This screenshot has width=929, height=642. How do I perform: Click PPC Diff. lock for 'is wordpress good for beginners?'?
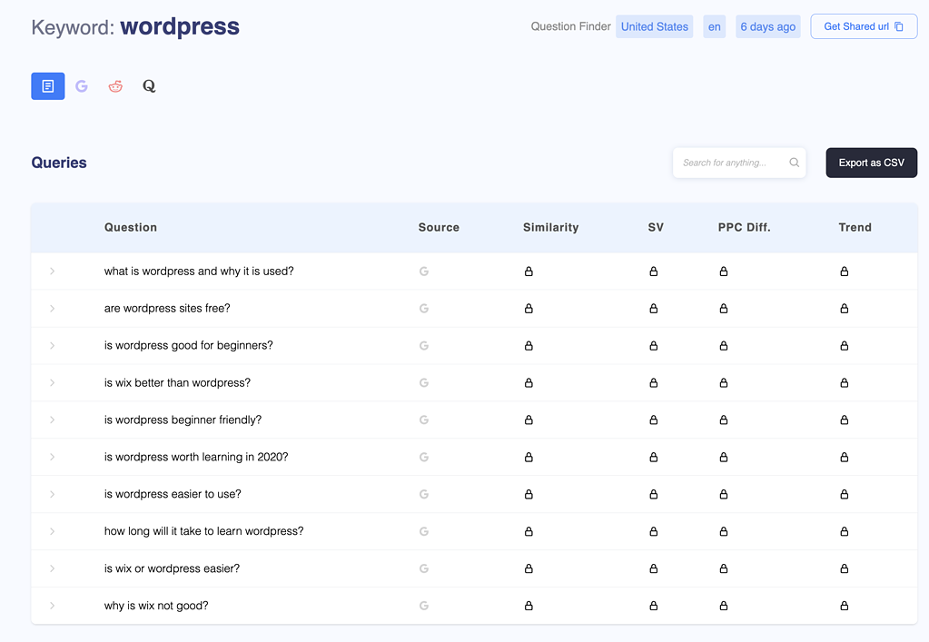click(724, 346)
